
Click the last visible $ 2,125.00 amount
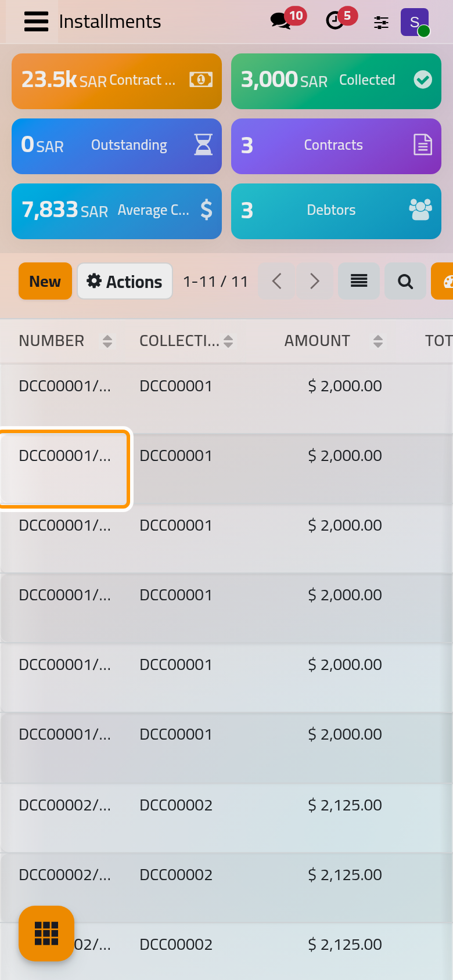(x=345, y=945)
